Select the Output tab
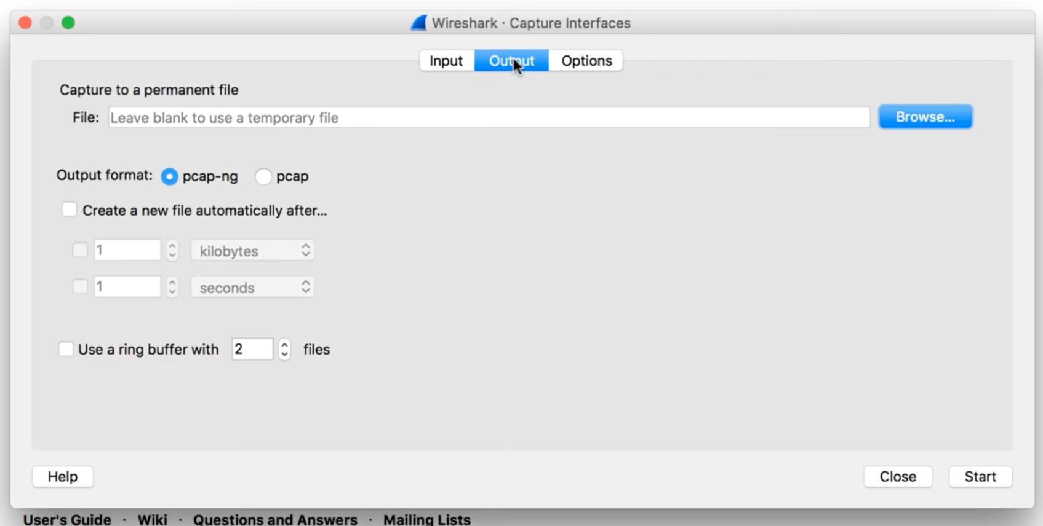 pyautogui.click(x=511, y=61)
